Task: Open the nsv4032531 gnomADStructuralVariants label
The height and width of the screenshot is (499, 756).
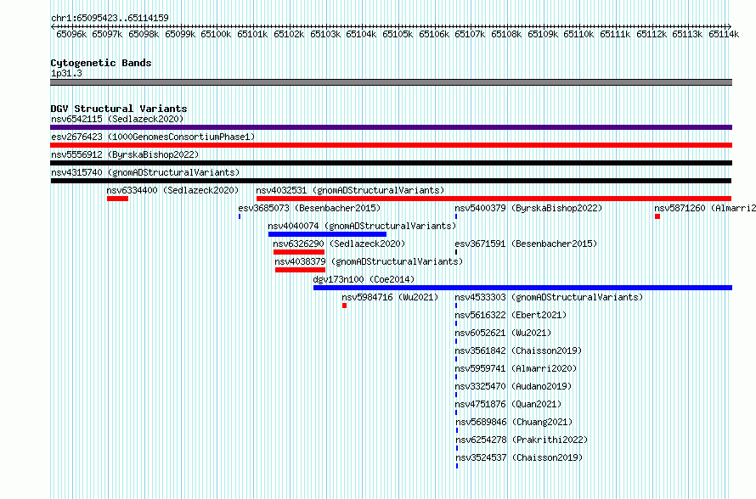Action: (350, 190)
